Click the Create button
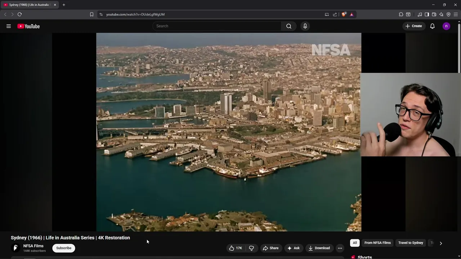461x259 pixels. coord(413,26)
